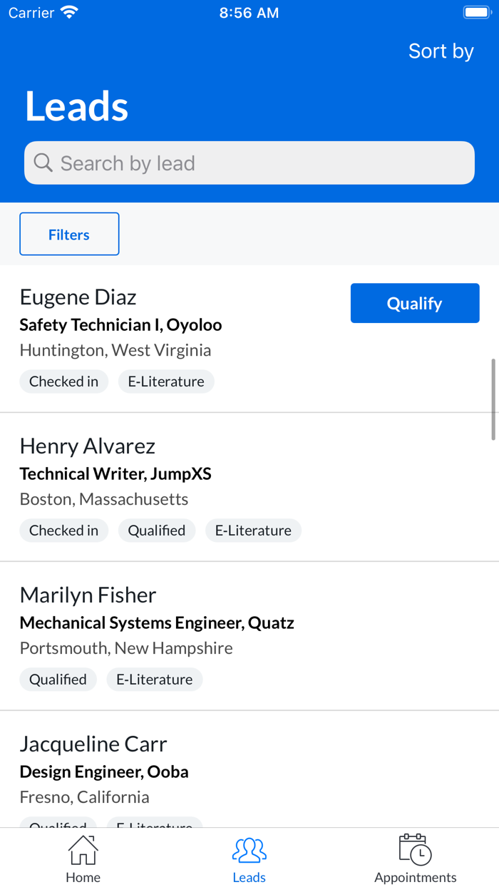Image resolution: width=499 pixels, height=887 pixels.
Task: Switch to the Home tab
Action: tap(83, 858)
